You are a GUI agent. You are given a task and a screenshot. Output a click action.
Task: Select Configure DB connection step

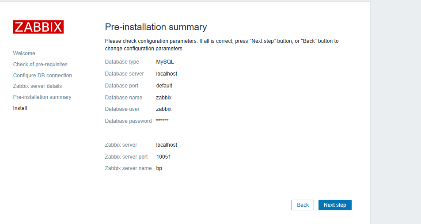tap(42, 76)
